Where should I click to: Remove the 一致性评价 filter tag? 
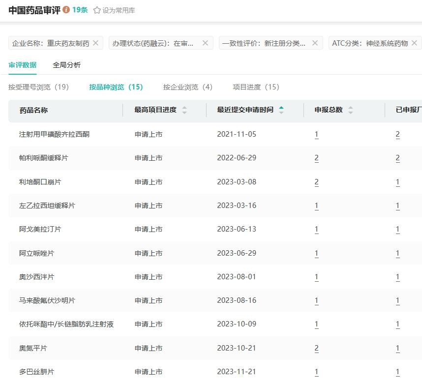pos(315,43)
